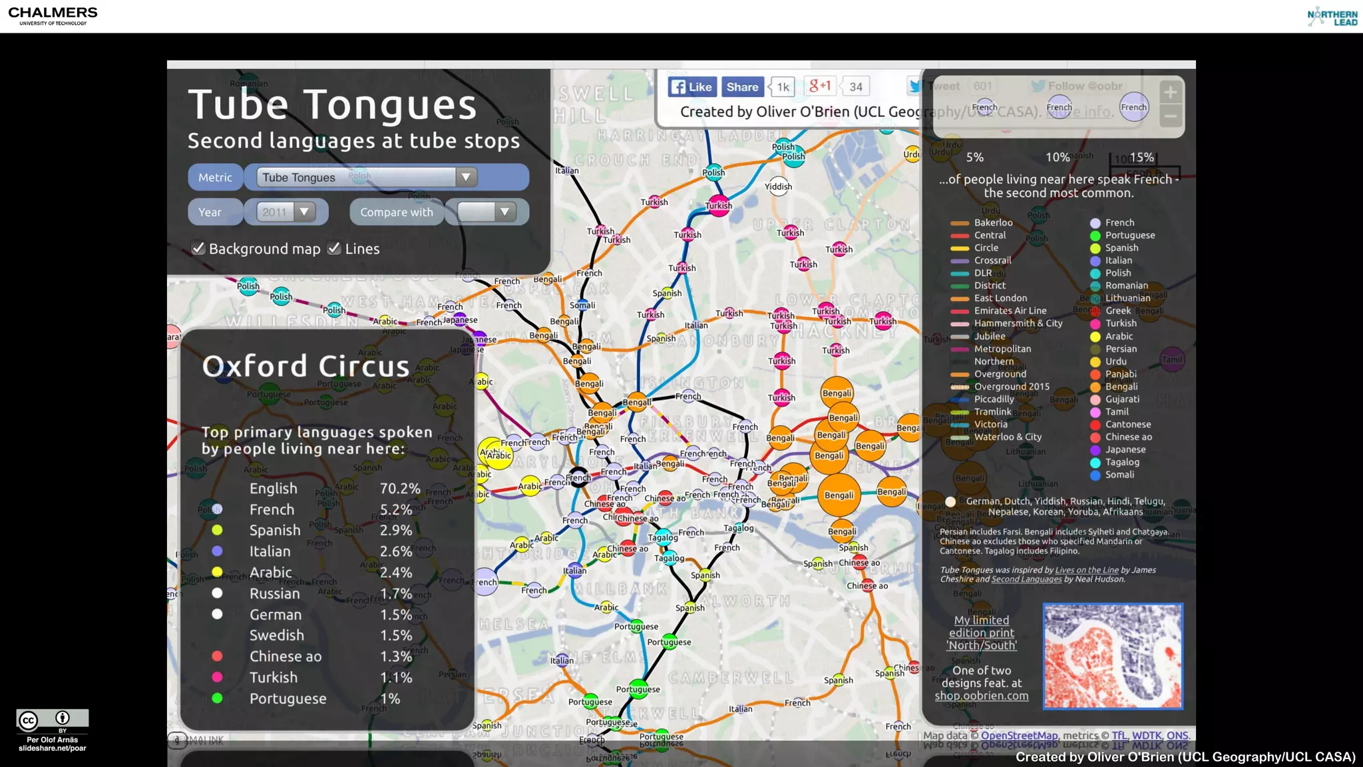
Task: Click the Northern Lead logo
Action: click(x=1332, y=17)
